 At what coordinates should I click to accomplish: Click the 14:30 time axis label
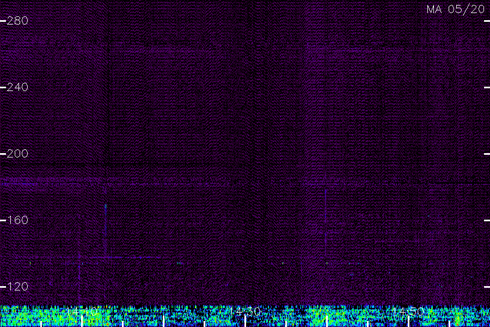(245, 311)
